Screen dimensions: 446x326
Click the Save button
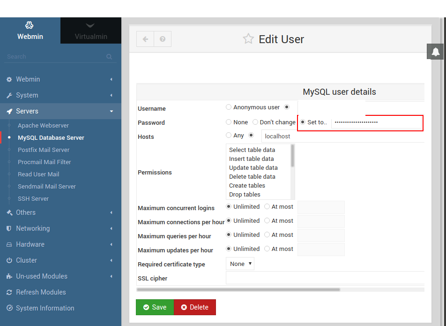[155, 307]
